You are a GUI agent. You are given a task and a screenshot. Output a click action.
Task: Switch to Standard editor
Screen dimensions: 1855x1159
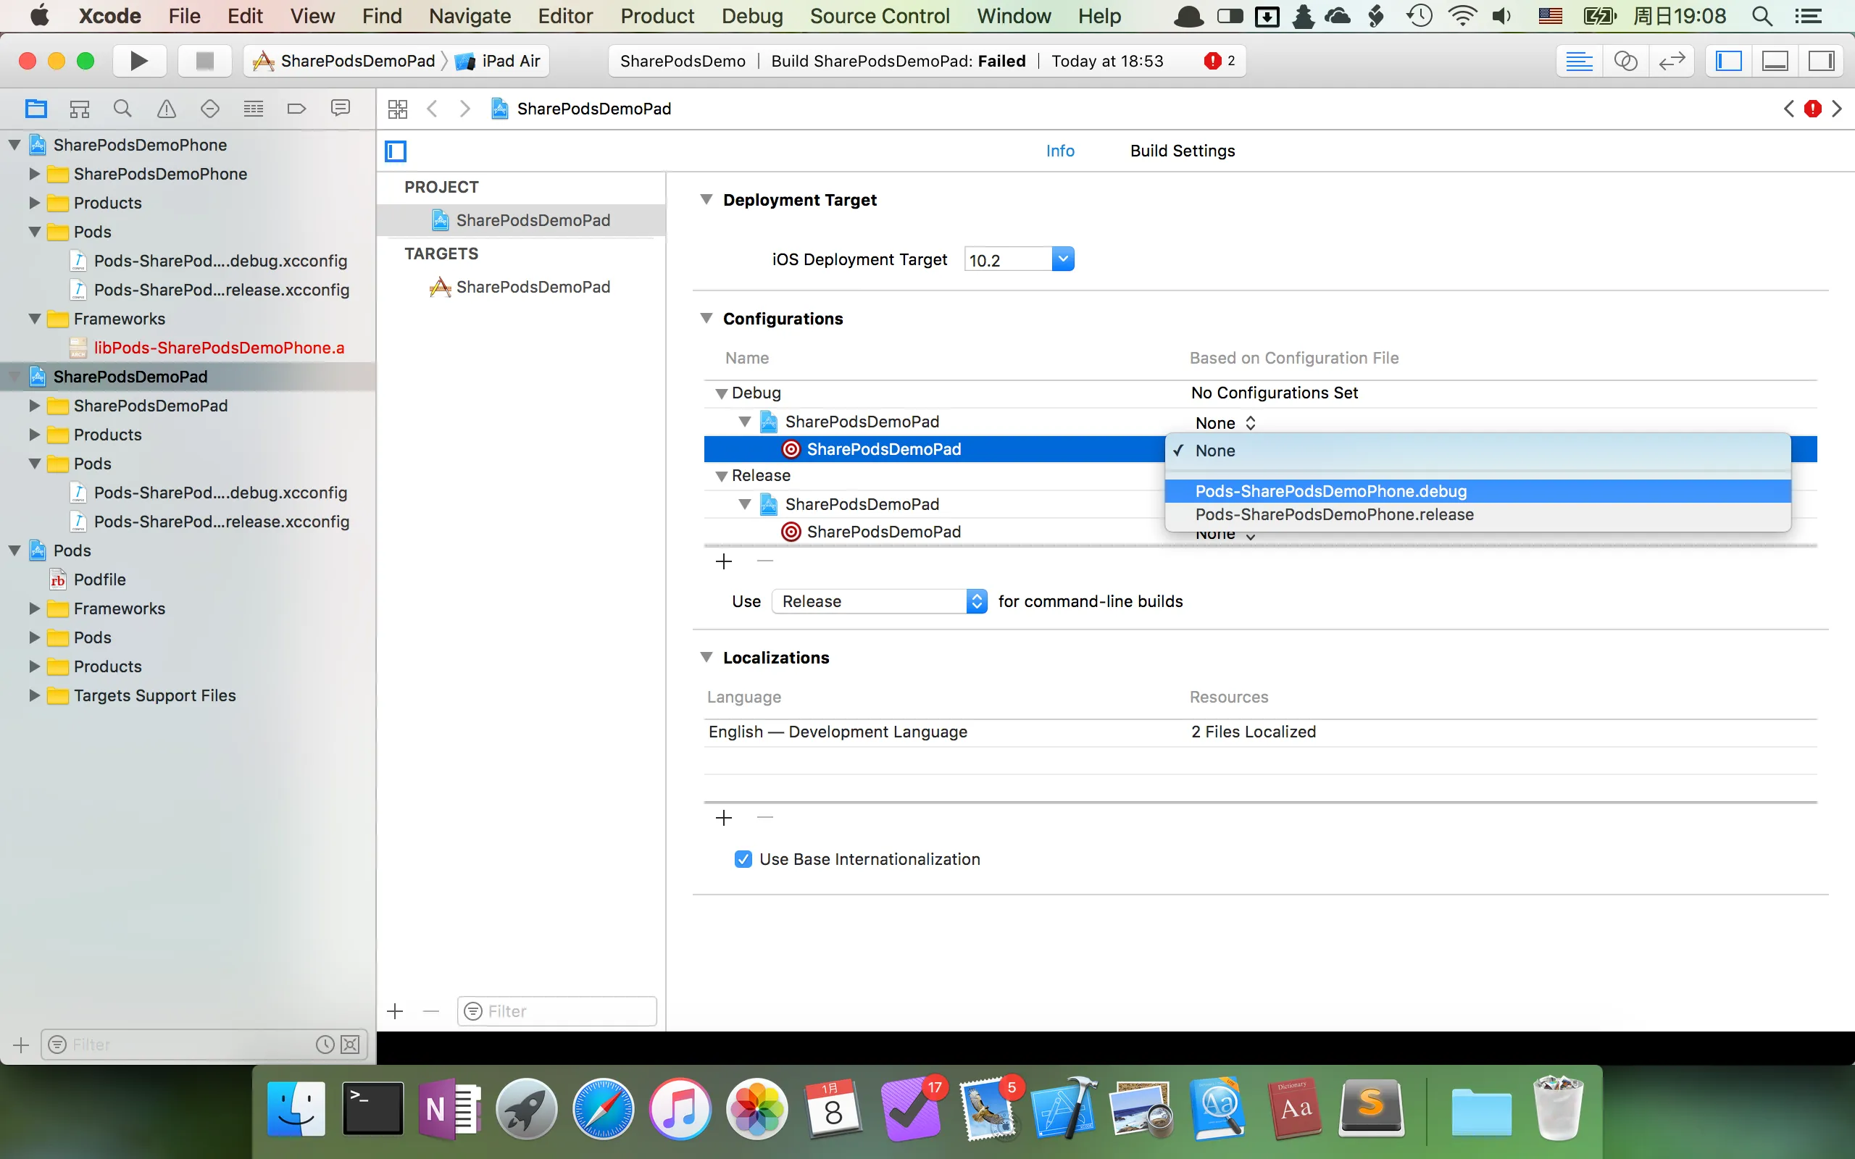(1579, 61)
